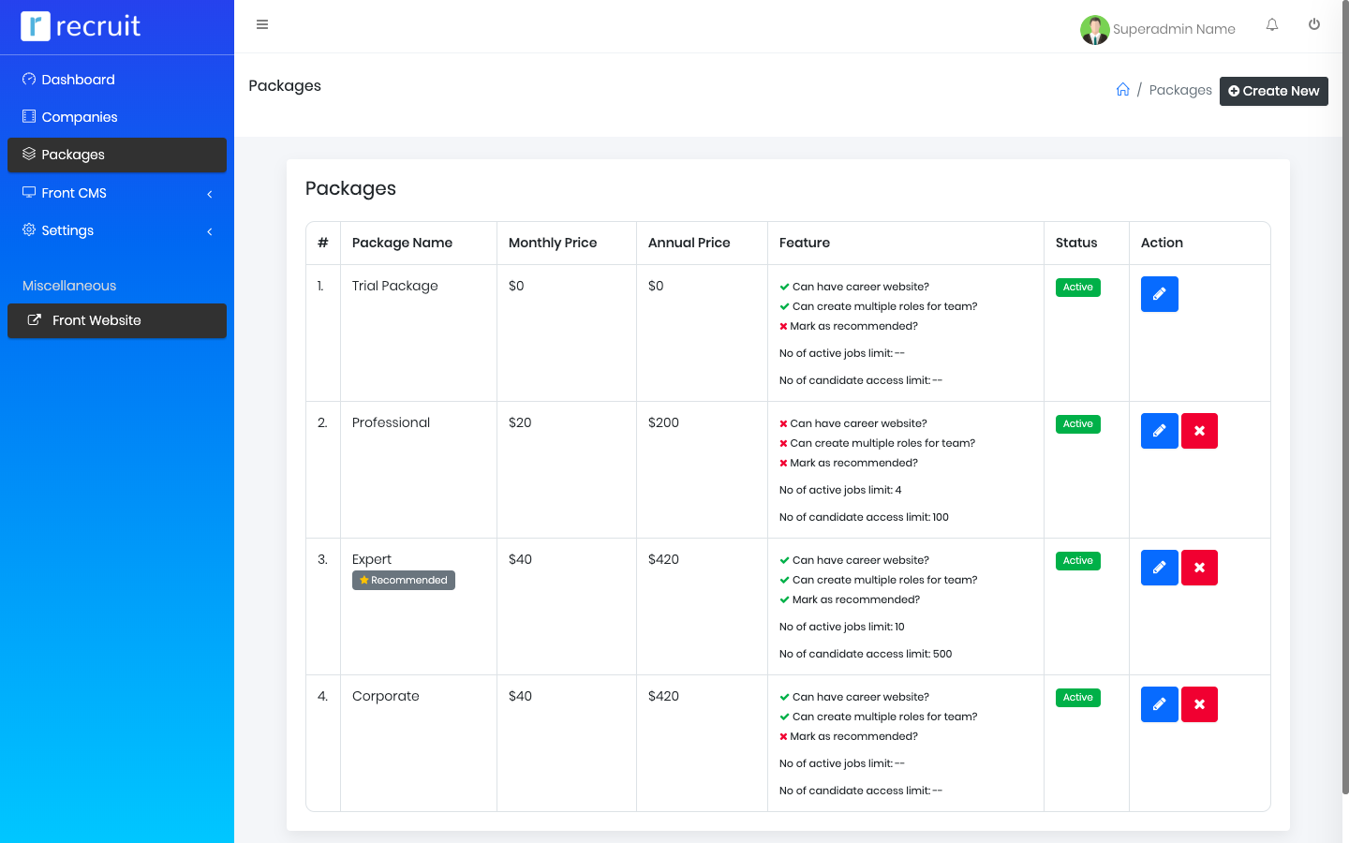Open the notifications bell
The image size is (1349, 843).
click(x=1272, y=25)
